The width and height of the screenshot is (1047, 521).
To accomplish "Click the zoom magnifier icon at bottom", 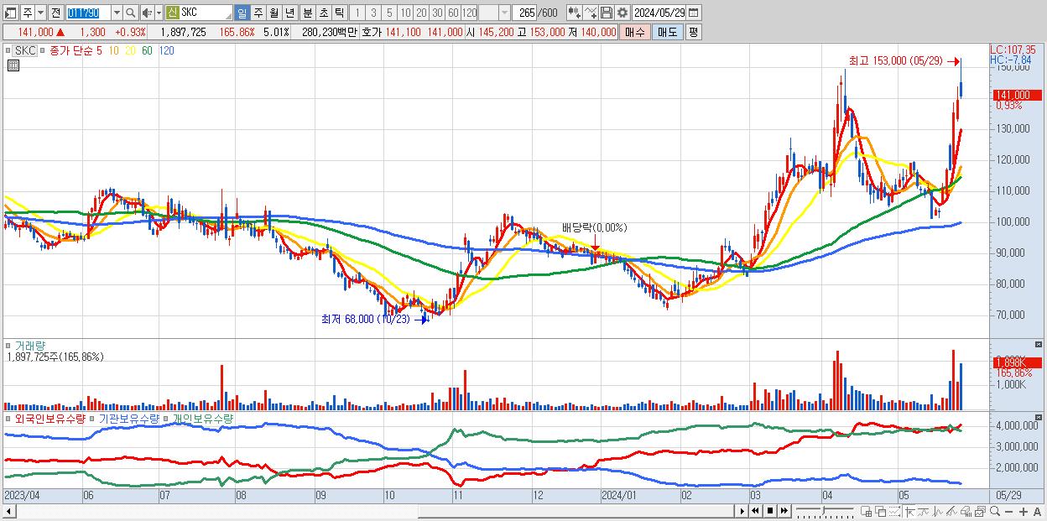I will [x=995, y=511].
